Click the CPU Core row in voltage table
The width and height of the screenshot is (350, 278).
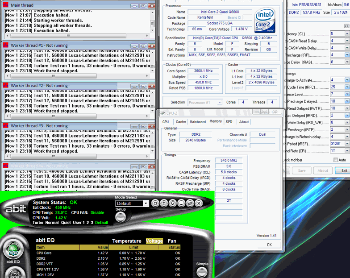tap(108, 253)
